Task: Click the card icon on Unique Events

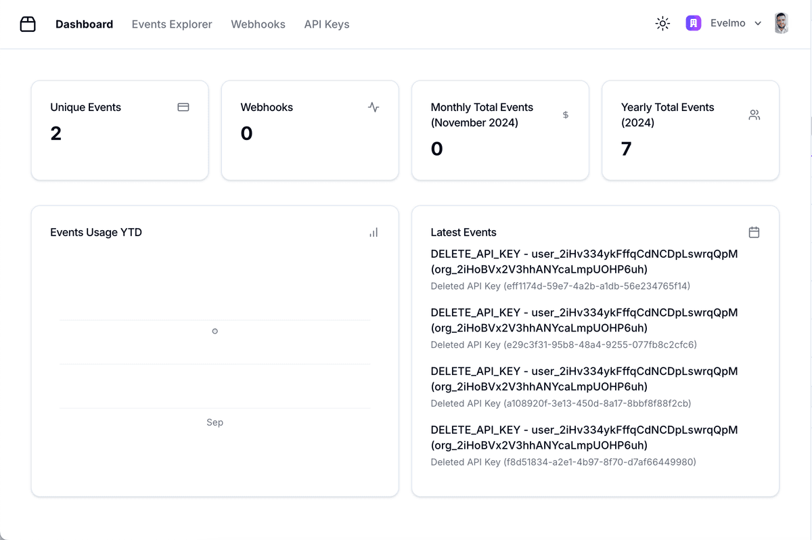Action: point(183,107)
